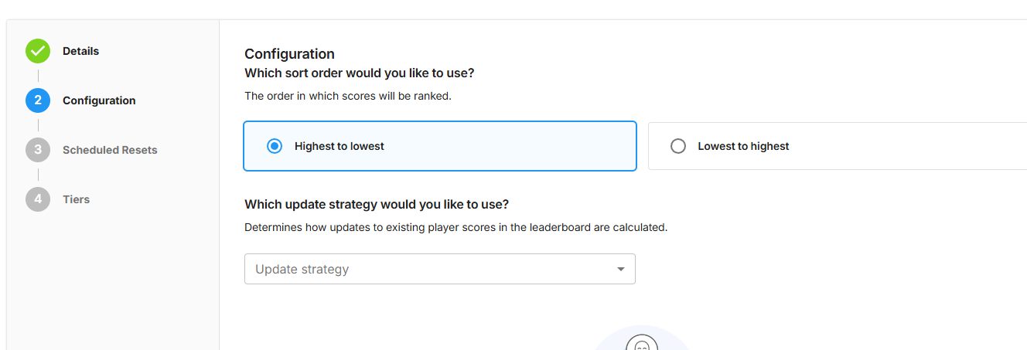This screenshot has height=350, width=1027.
Task: Go back to the Details step label
Action: coord(80,51)
